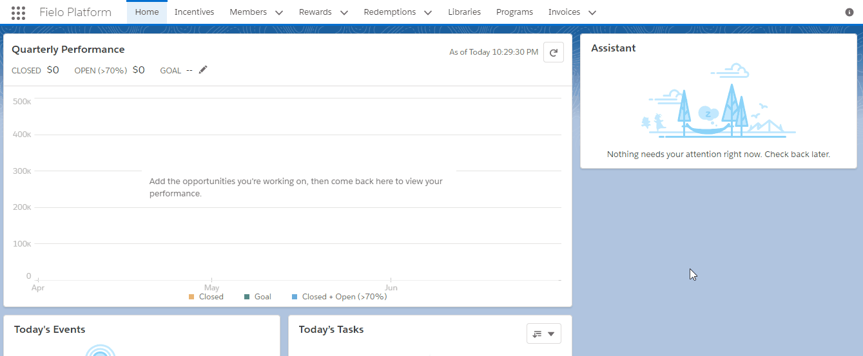Click the 400k axis label
The image size is (863, 356).
(21, 135)
